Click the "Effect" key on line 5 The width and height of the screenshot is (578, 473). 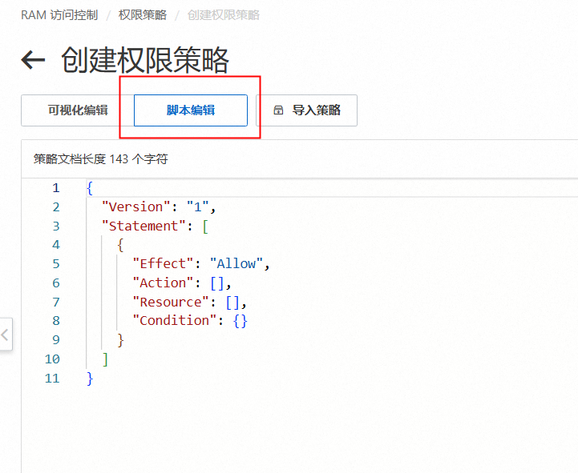(163, 264)
